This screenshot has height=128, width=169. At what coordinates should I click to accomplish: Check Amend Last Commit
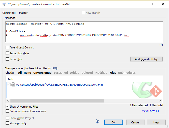tap(7, 47)
